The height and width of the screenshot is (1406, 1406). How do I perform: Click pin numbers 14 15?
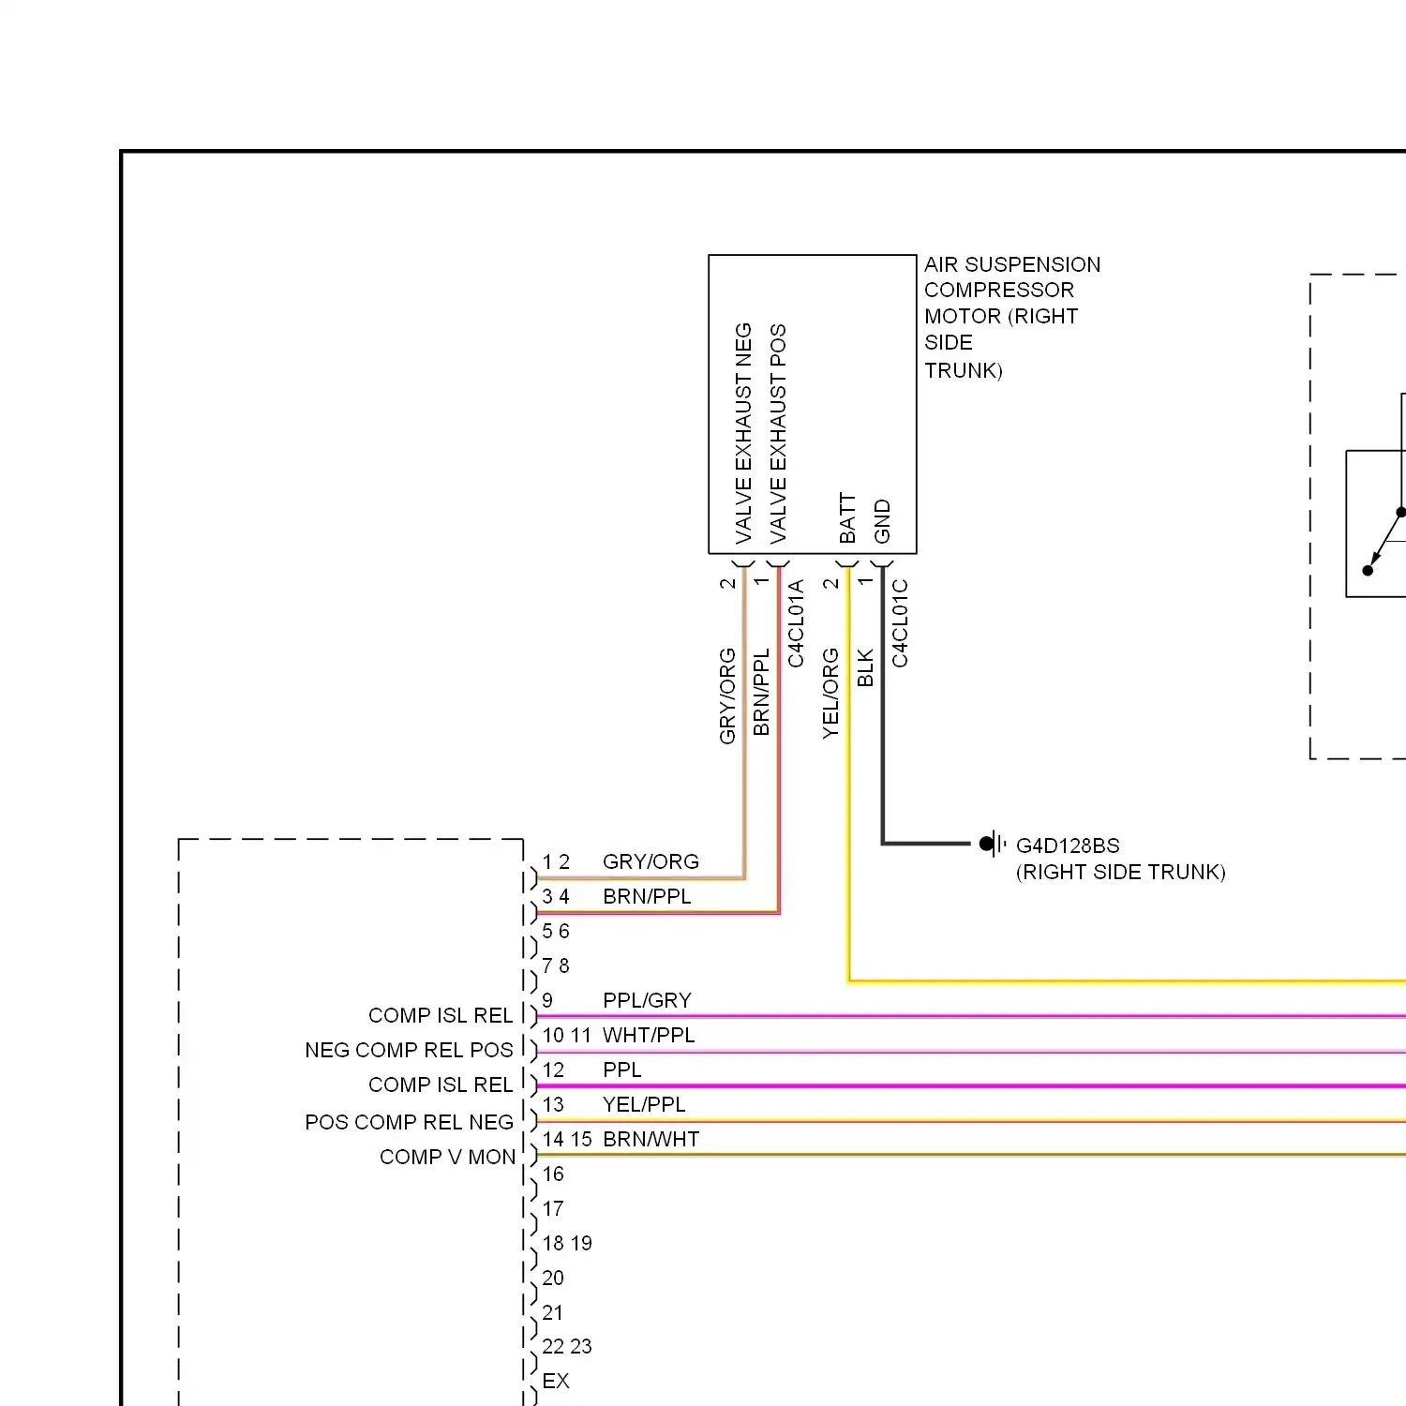567,1139
